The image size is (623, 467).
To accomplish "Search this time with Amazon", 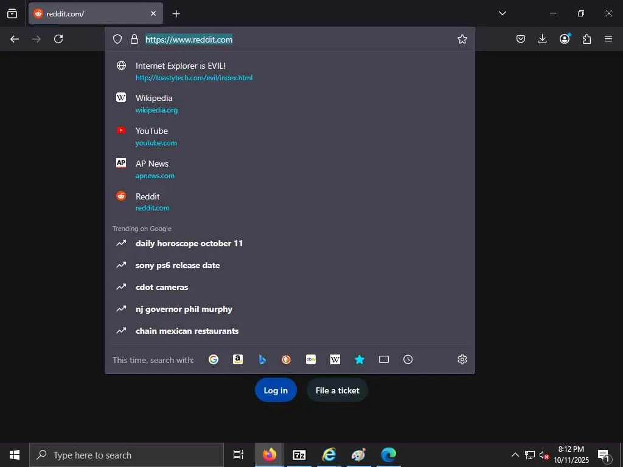I will coord(238,359).
